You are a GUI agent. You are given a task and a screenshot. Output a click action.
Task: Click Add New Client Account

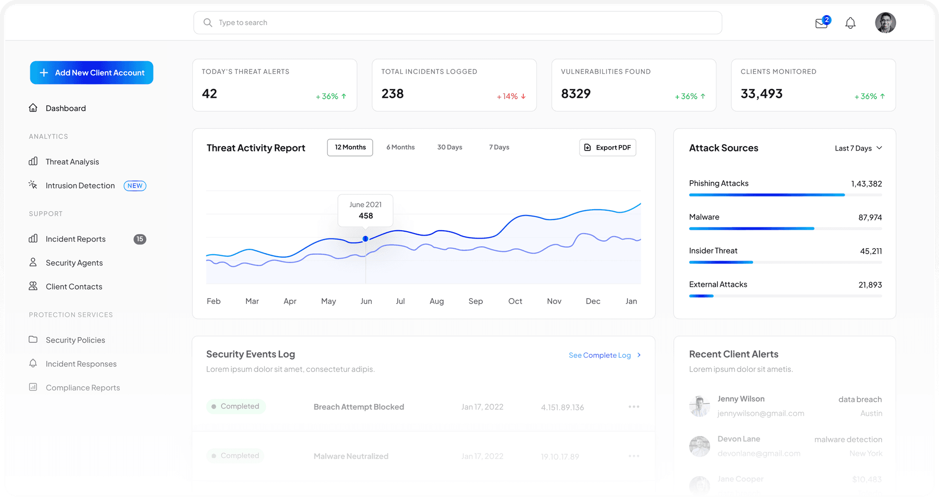91,72
